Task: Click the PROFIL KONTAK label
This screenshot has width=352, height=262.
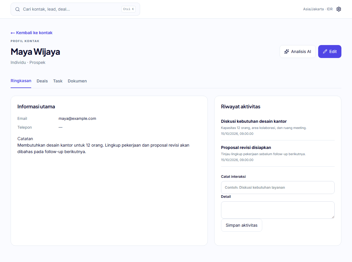Action: click(x=25, y=41)
